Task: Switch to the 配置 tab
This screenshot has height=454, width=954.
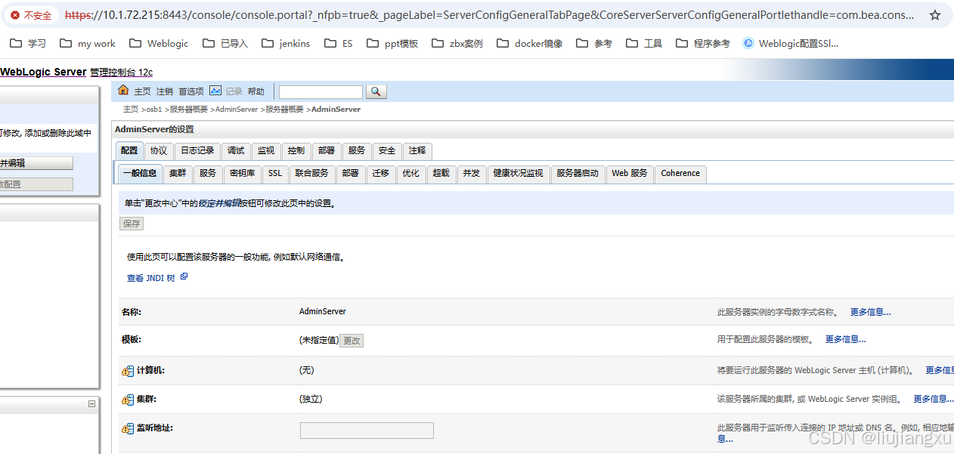Action: (129, 150)
